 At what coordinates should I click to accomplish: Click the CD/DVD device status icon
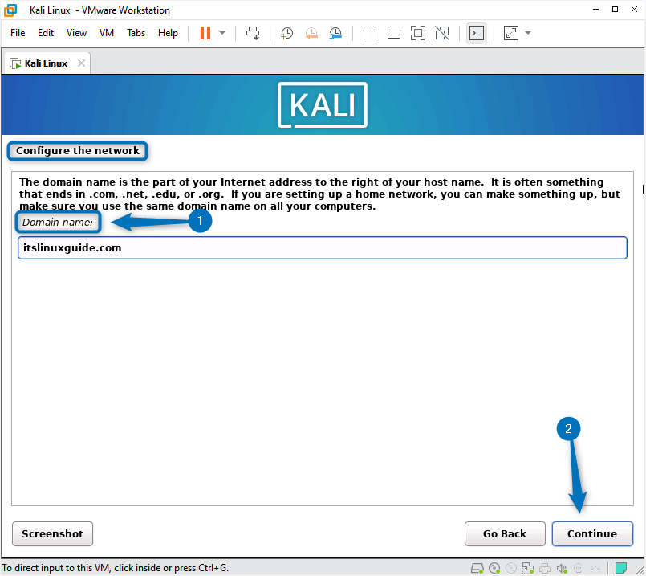495,567
